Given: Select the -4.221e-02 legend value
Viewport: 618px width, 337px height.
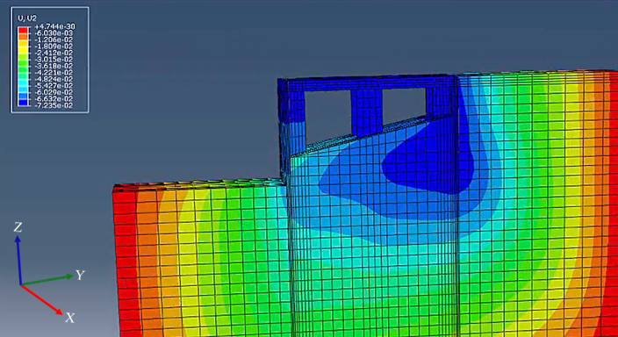Looking at the screenshot, I should tap(54, 73).
